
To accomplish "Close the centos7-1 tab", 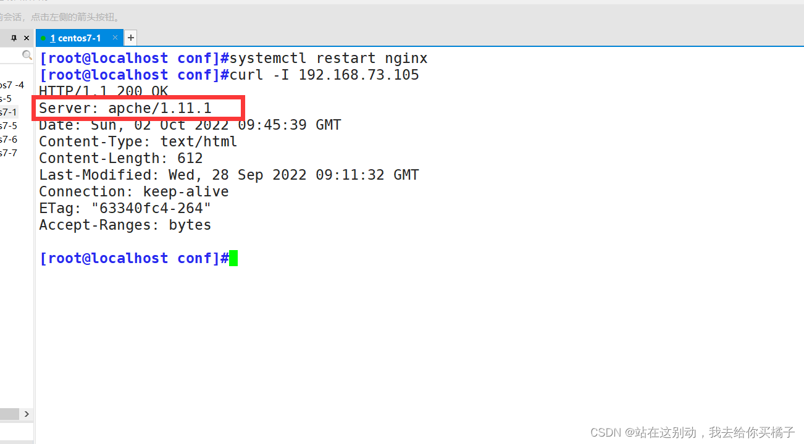I will [x=115, y=38].
